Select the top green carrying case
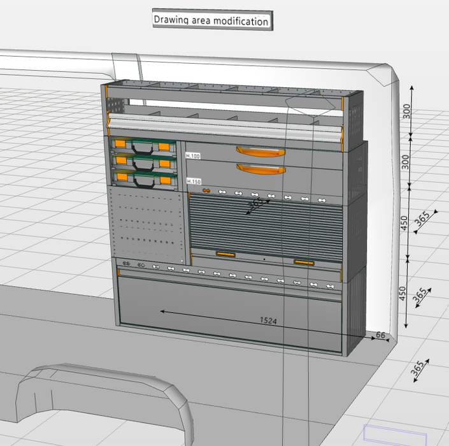449x446 pixels. 143,145
